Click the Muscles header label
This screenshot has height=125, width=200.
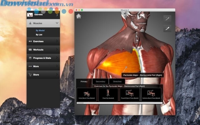[37, 23]
